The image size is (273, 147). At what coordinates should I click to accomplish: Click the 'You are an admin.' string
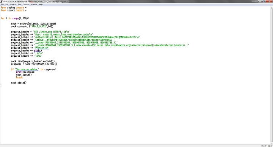tap(27, 69)
